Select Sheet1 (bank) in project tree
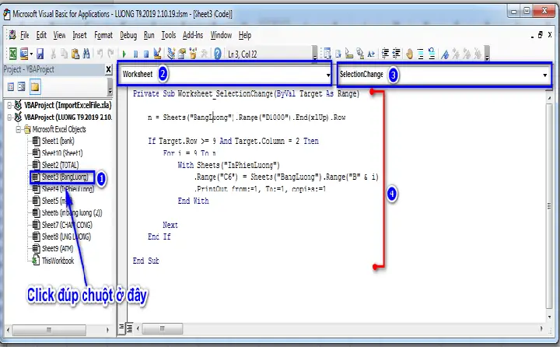This screenshot has height=347, width=560. coord(58,141)
